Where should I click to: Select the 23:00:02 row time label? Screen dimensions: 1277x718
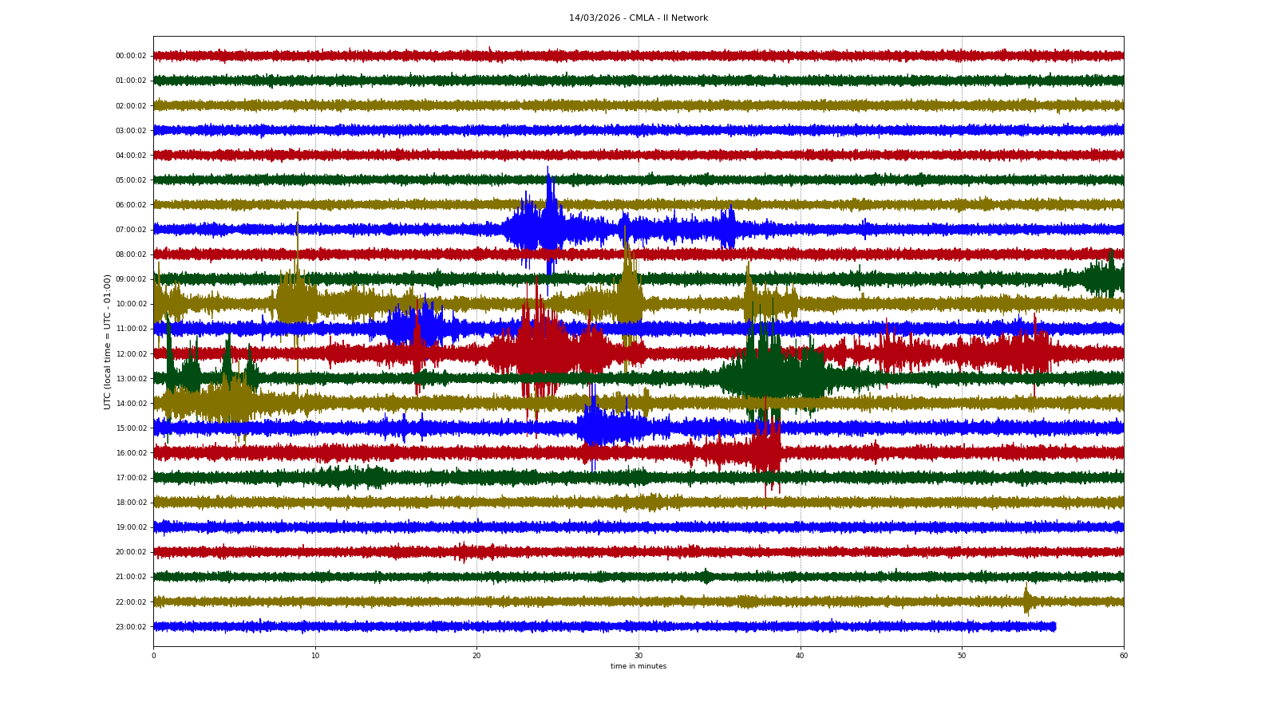pyautogui.click(x=131, y=627)
